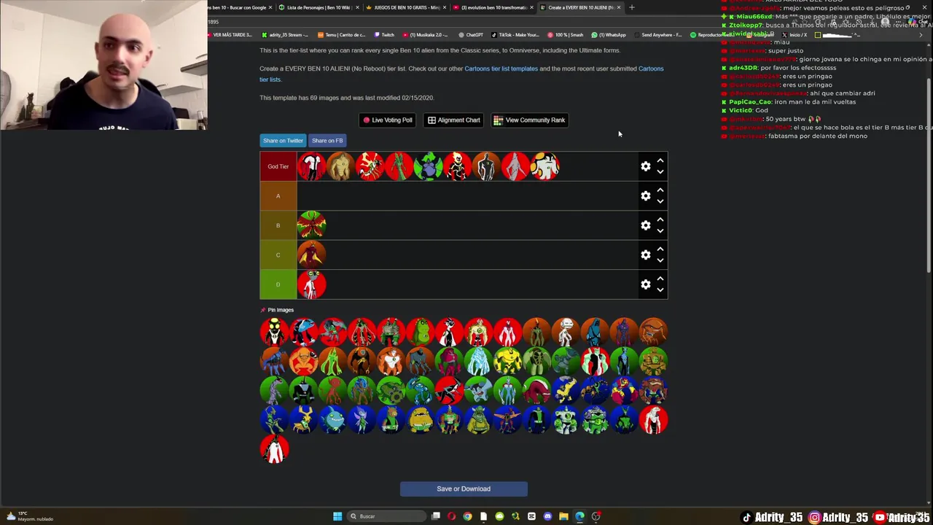Pick the alien placed in C tier
Image resolution: width=933 pixels, height=525 pixels.
311,254
